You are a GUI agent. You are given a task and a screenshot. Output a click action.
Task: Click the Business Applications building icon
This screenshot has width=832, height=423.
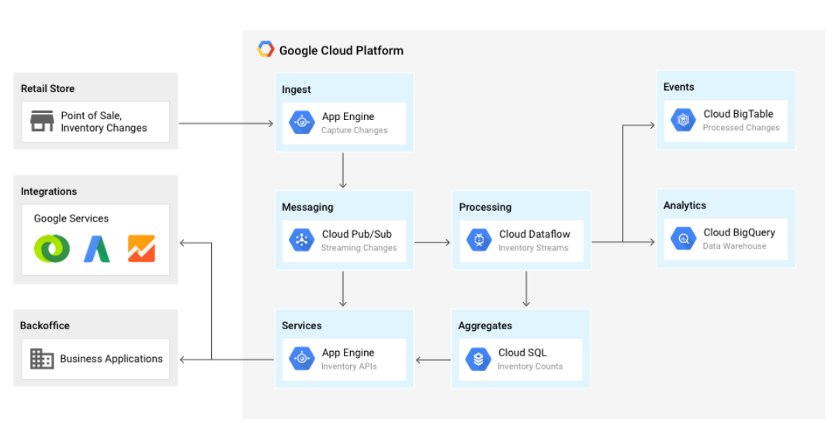pos(42,359)
